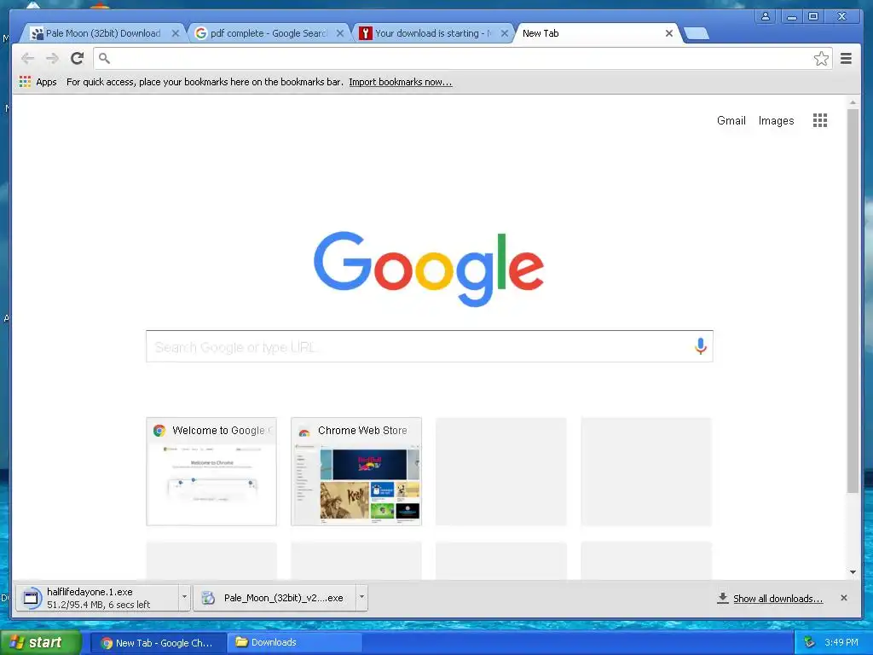Click the New Tab - Google Chrome taskbar button
Viewport: 873px width, 655px height.
158,643
